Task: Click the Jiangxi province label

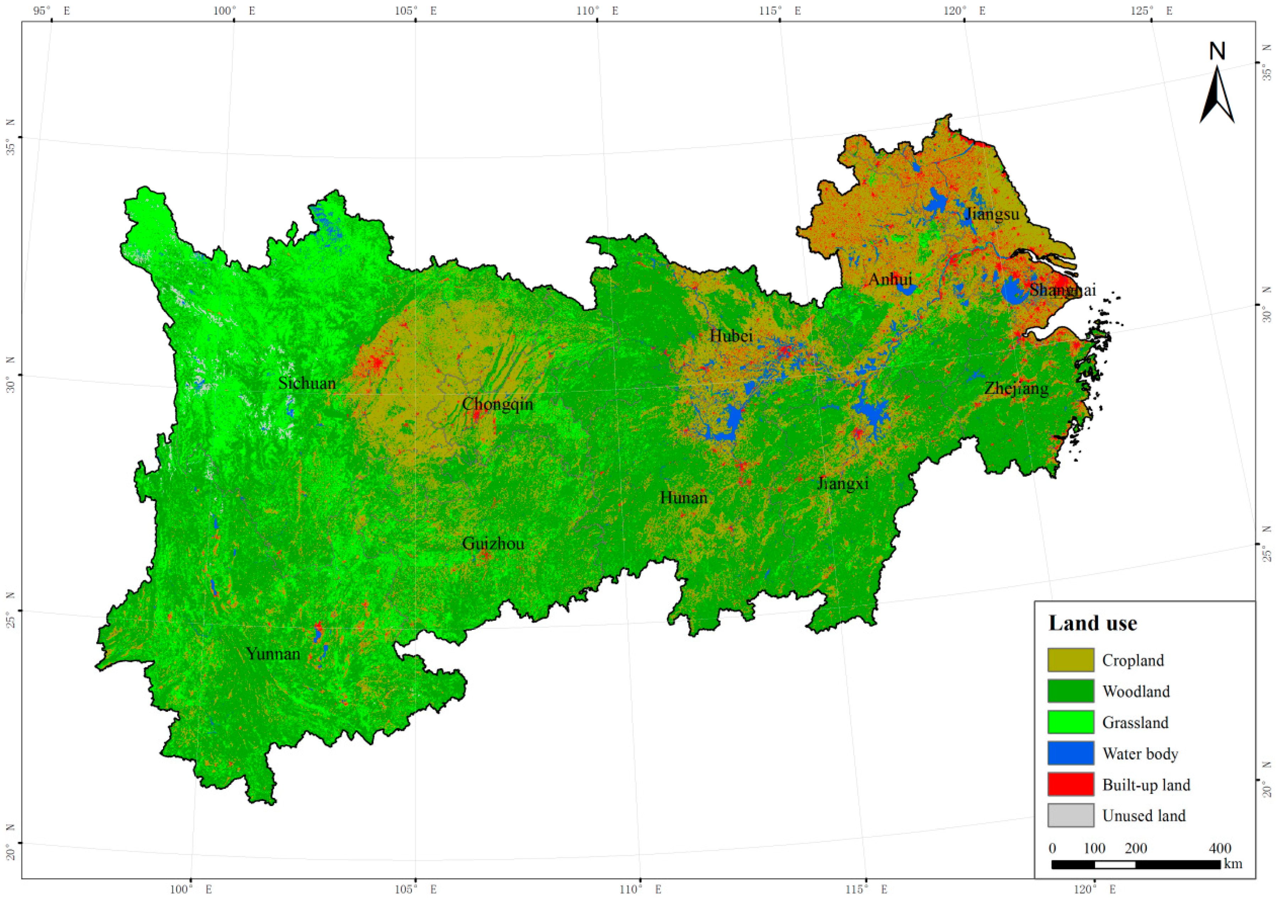Action: (842, 483)
